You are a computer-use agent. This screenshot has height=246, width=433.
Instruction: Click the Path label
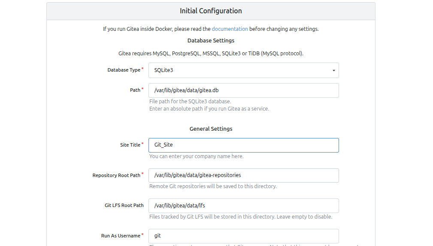135,90
